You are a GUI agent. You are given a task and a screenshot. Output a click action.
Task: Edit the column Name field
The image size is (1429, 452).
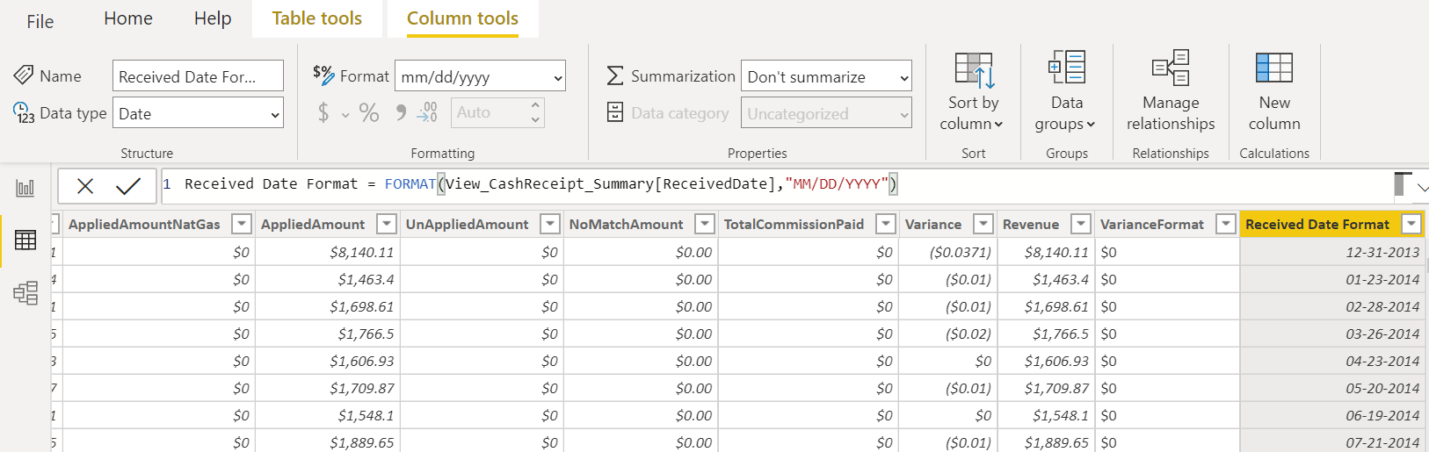tap(198, 76)
